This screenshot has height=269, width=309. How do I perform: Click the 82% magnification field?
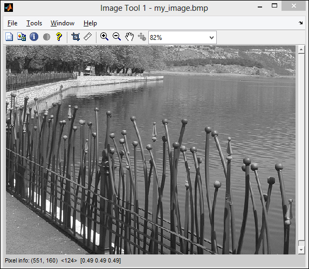[182, 37]
